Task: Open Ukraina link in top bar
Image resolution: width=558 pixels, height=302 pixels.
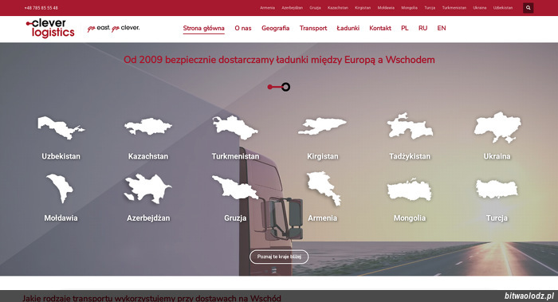Action: click(480, 8)
